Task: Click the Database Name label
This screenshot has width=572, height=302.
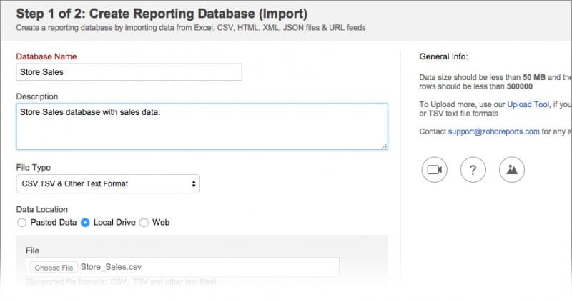Action: (x=46, y=56)
